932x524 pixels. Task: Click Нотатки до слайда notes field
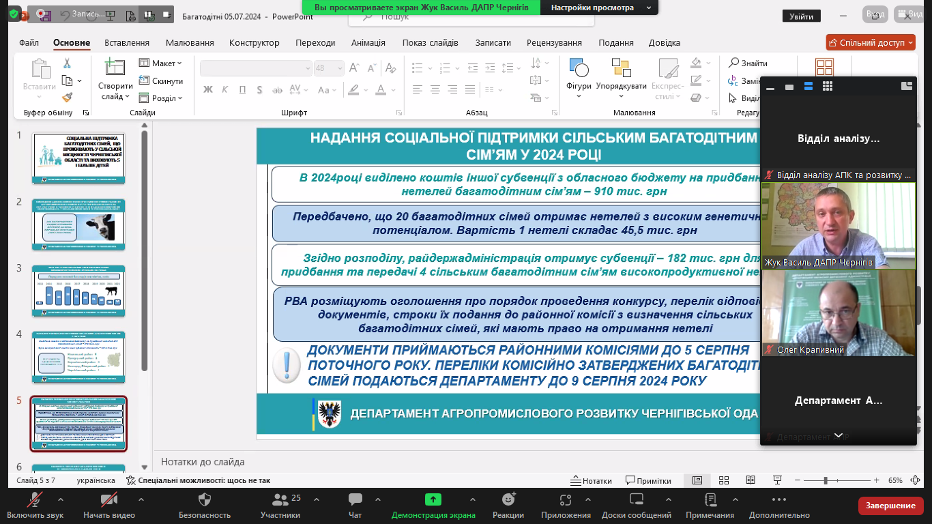pos(203,462)
